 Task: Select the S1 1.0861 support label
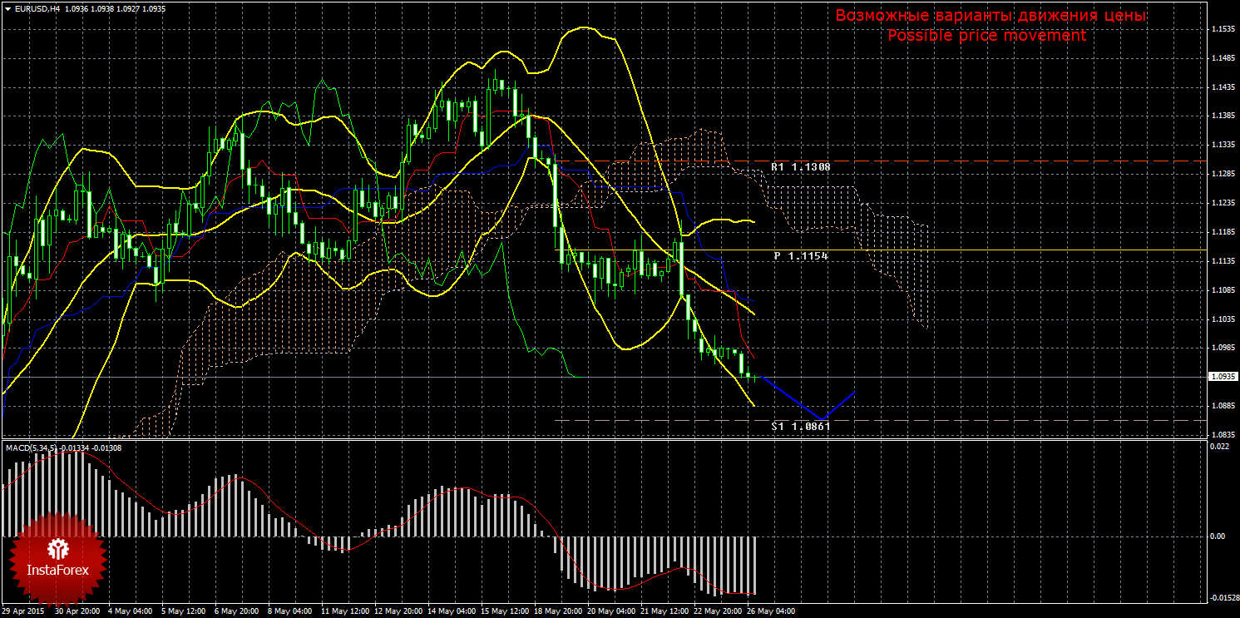click(x=799, y=426)
